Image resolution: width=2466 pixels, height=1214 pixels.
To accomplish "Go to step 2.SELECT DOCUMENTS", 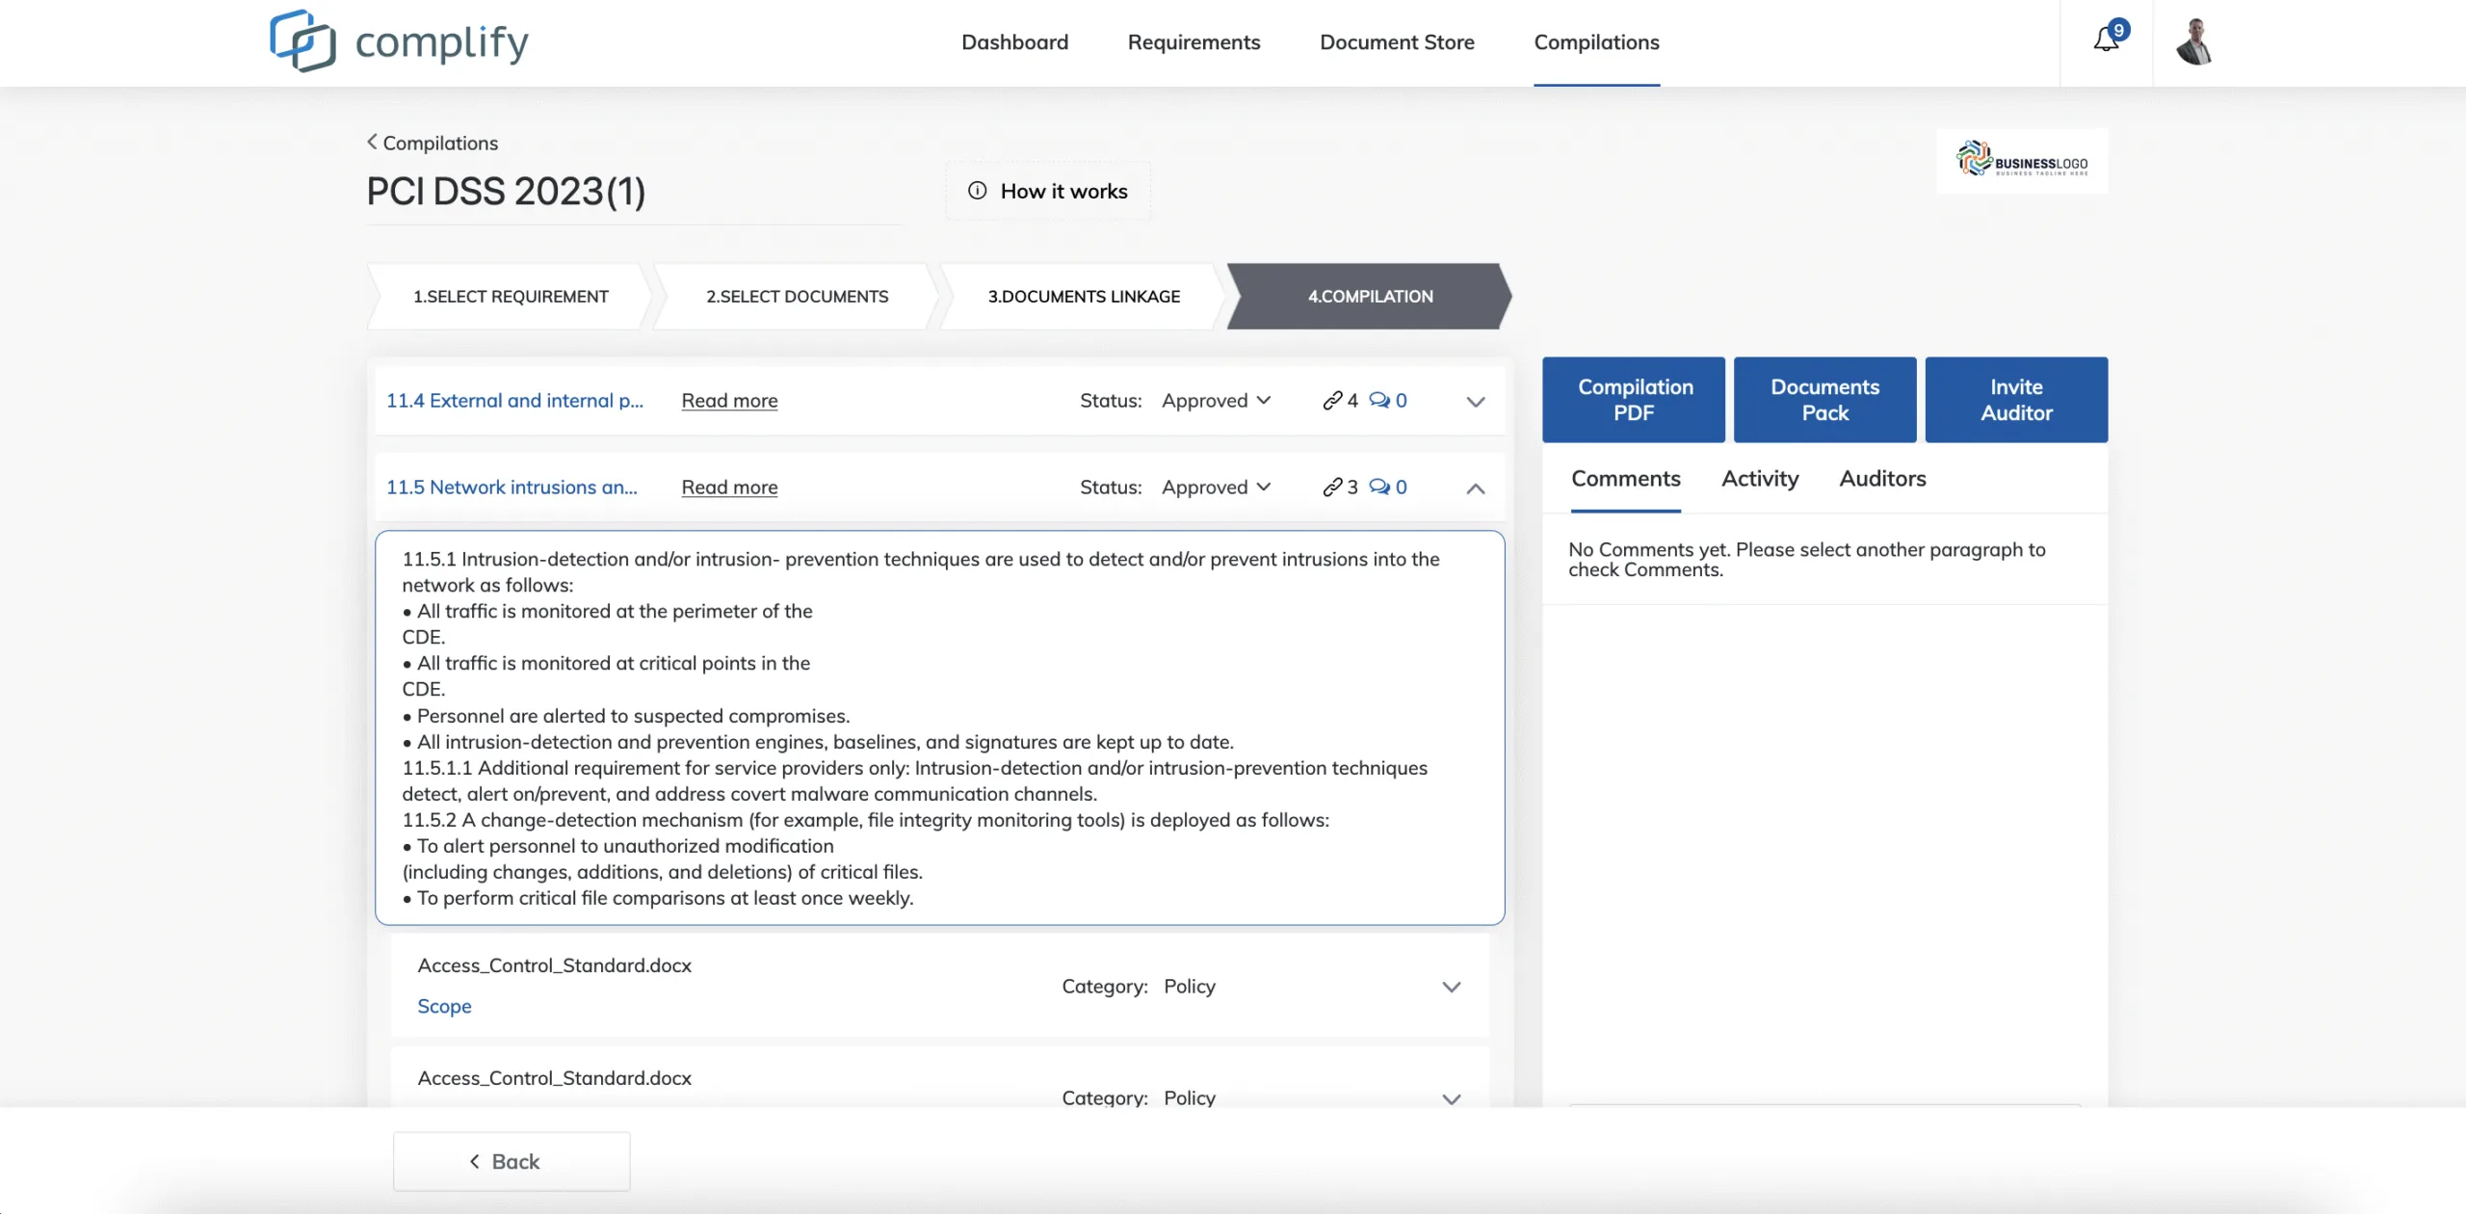I will coord(797,296).
